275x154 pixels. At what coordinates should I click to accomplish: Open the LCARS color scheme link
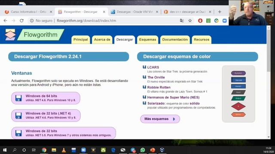[x=153, y=67]
